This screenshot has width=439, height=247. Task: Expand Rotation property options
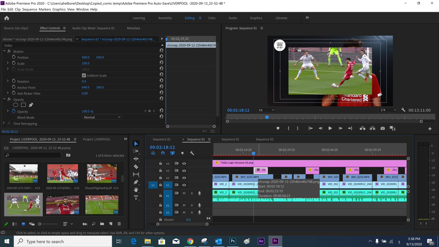8,81
